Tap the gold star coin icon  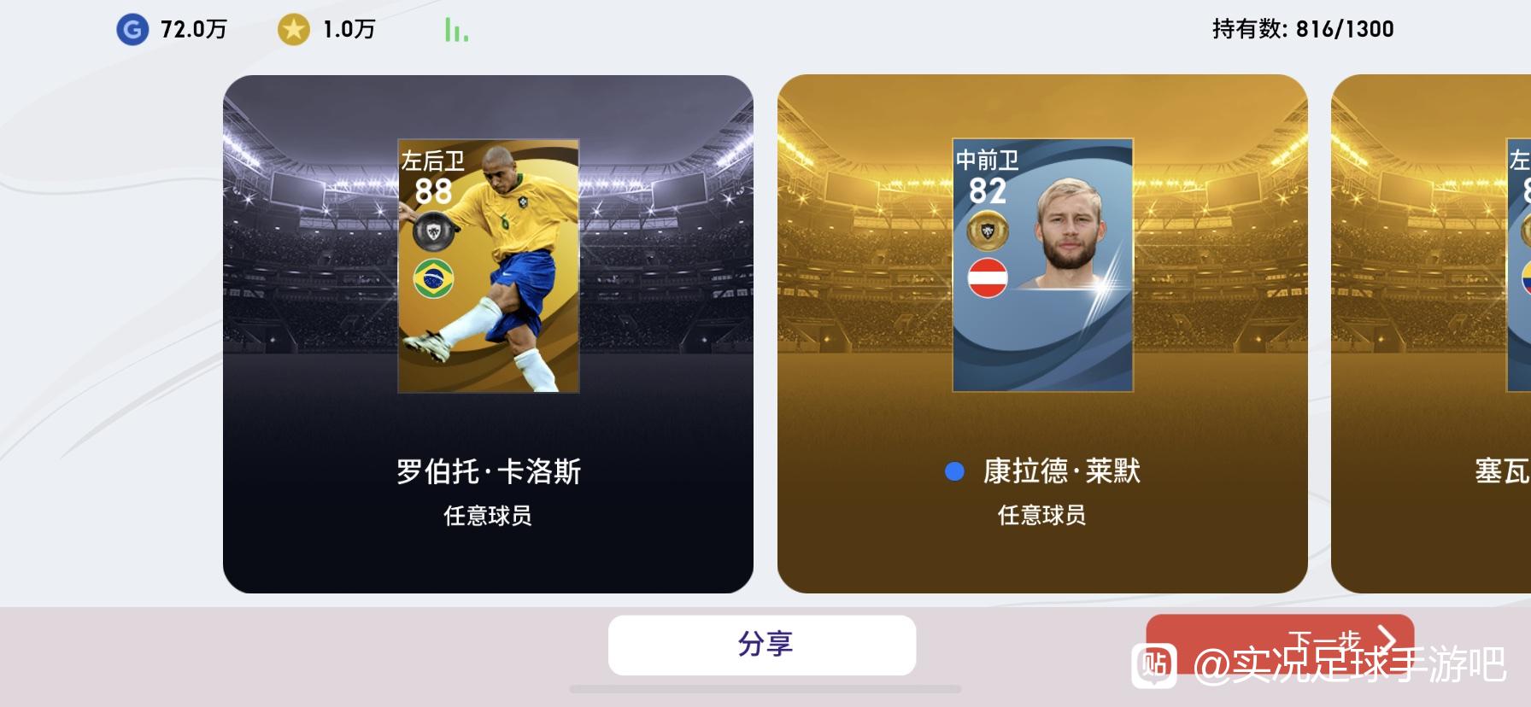point(293,30)
